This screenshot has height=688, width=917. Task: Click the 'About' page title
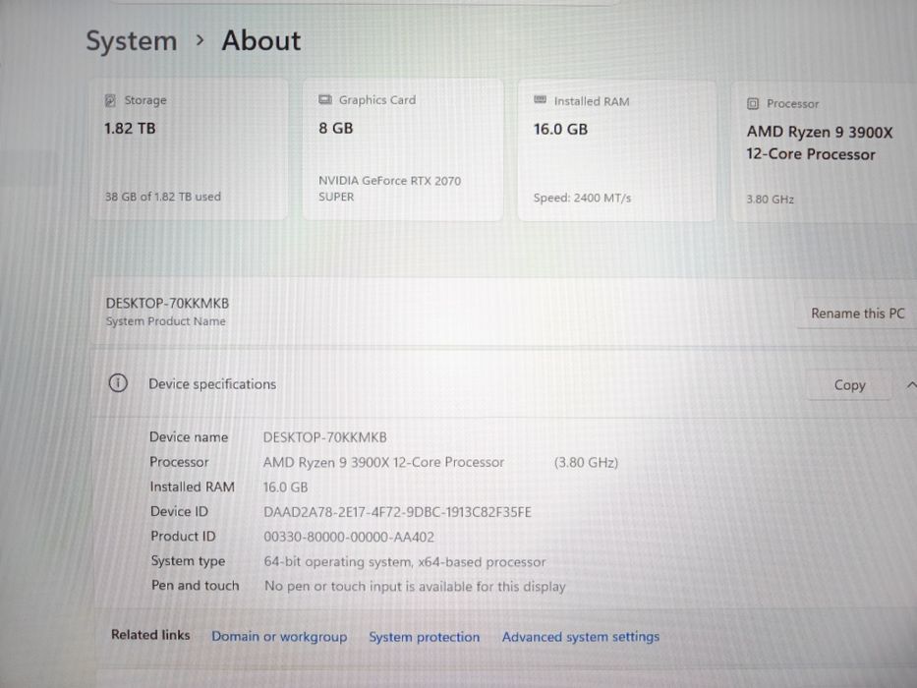(260, 41)
